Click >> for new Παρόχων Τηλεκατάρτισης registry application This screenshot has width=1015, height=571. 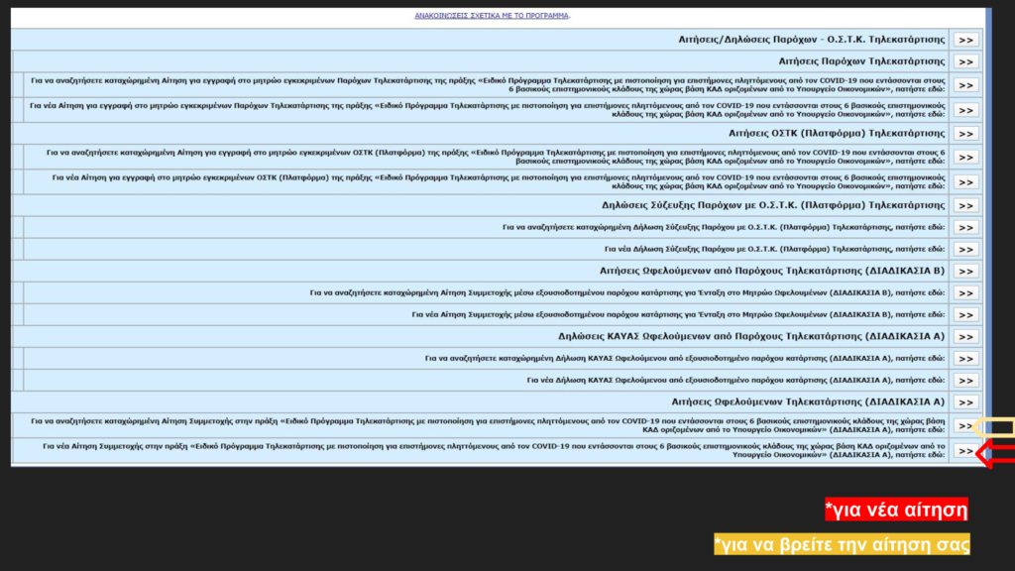point(965,111)
